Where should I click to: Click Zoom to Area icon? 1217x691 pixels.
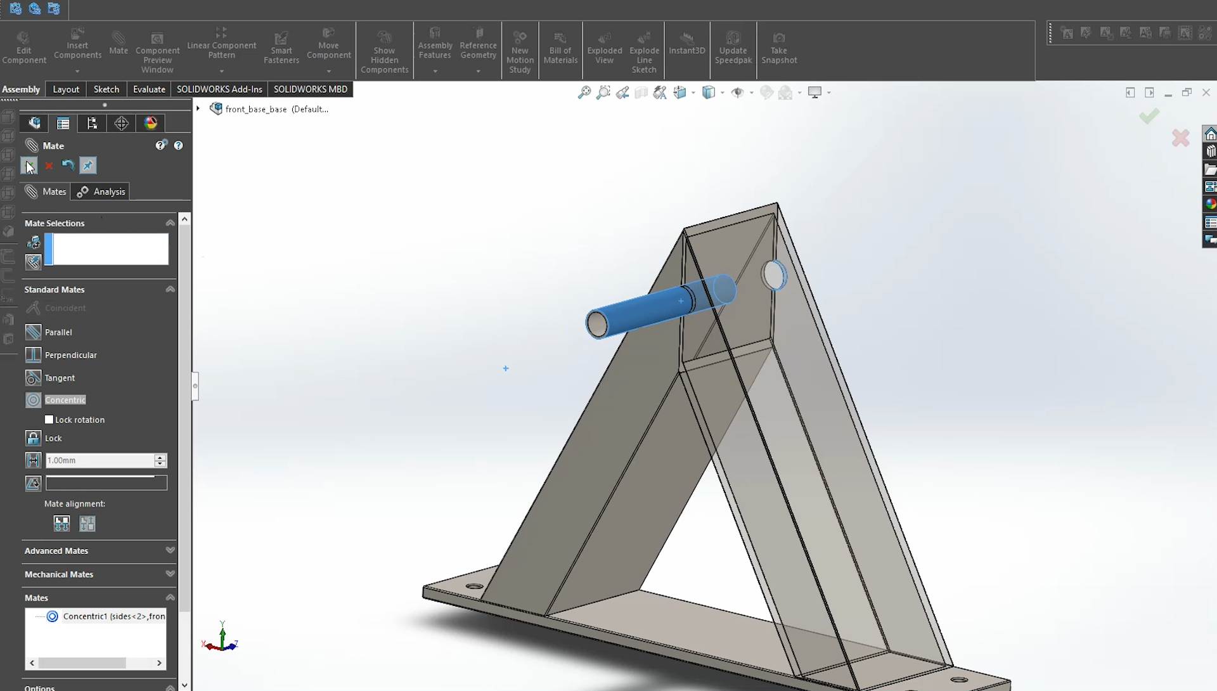pos(603,93)
